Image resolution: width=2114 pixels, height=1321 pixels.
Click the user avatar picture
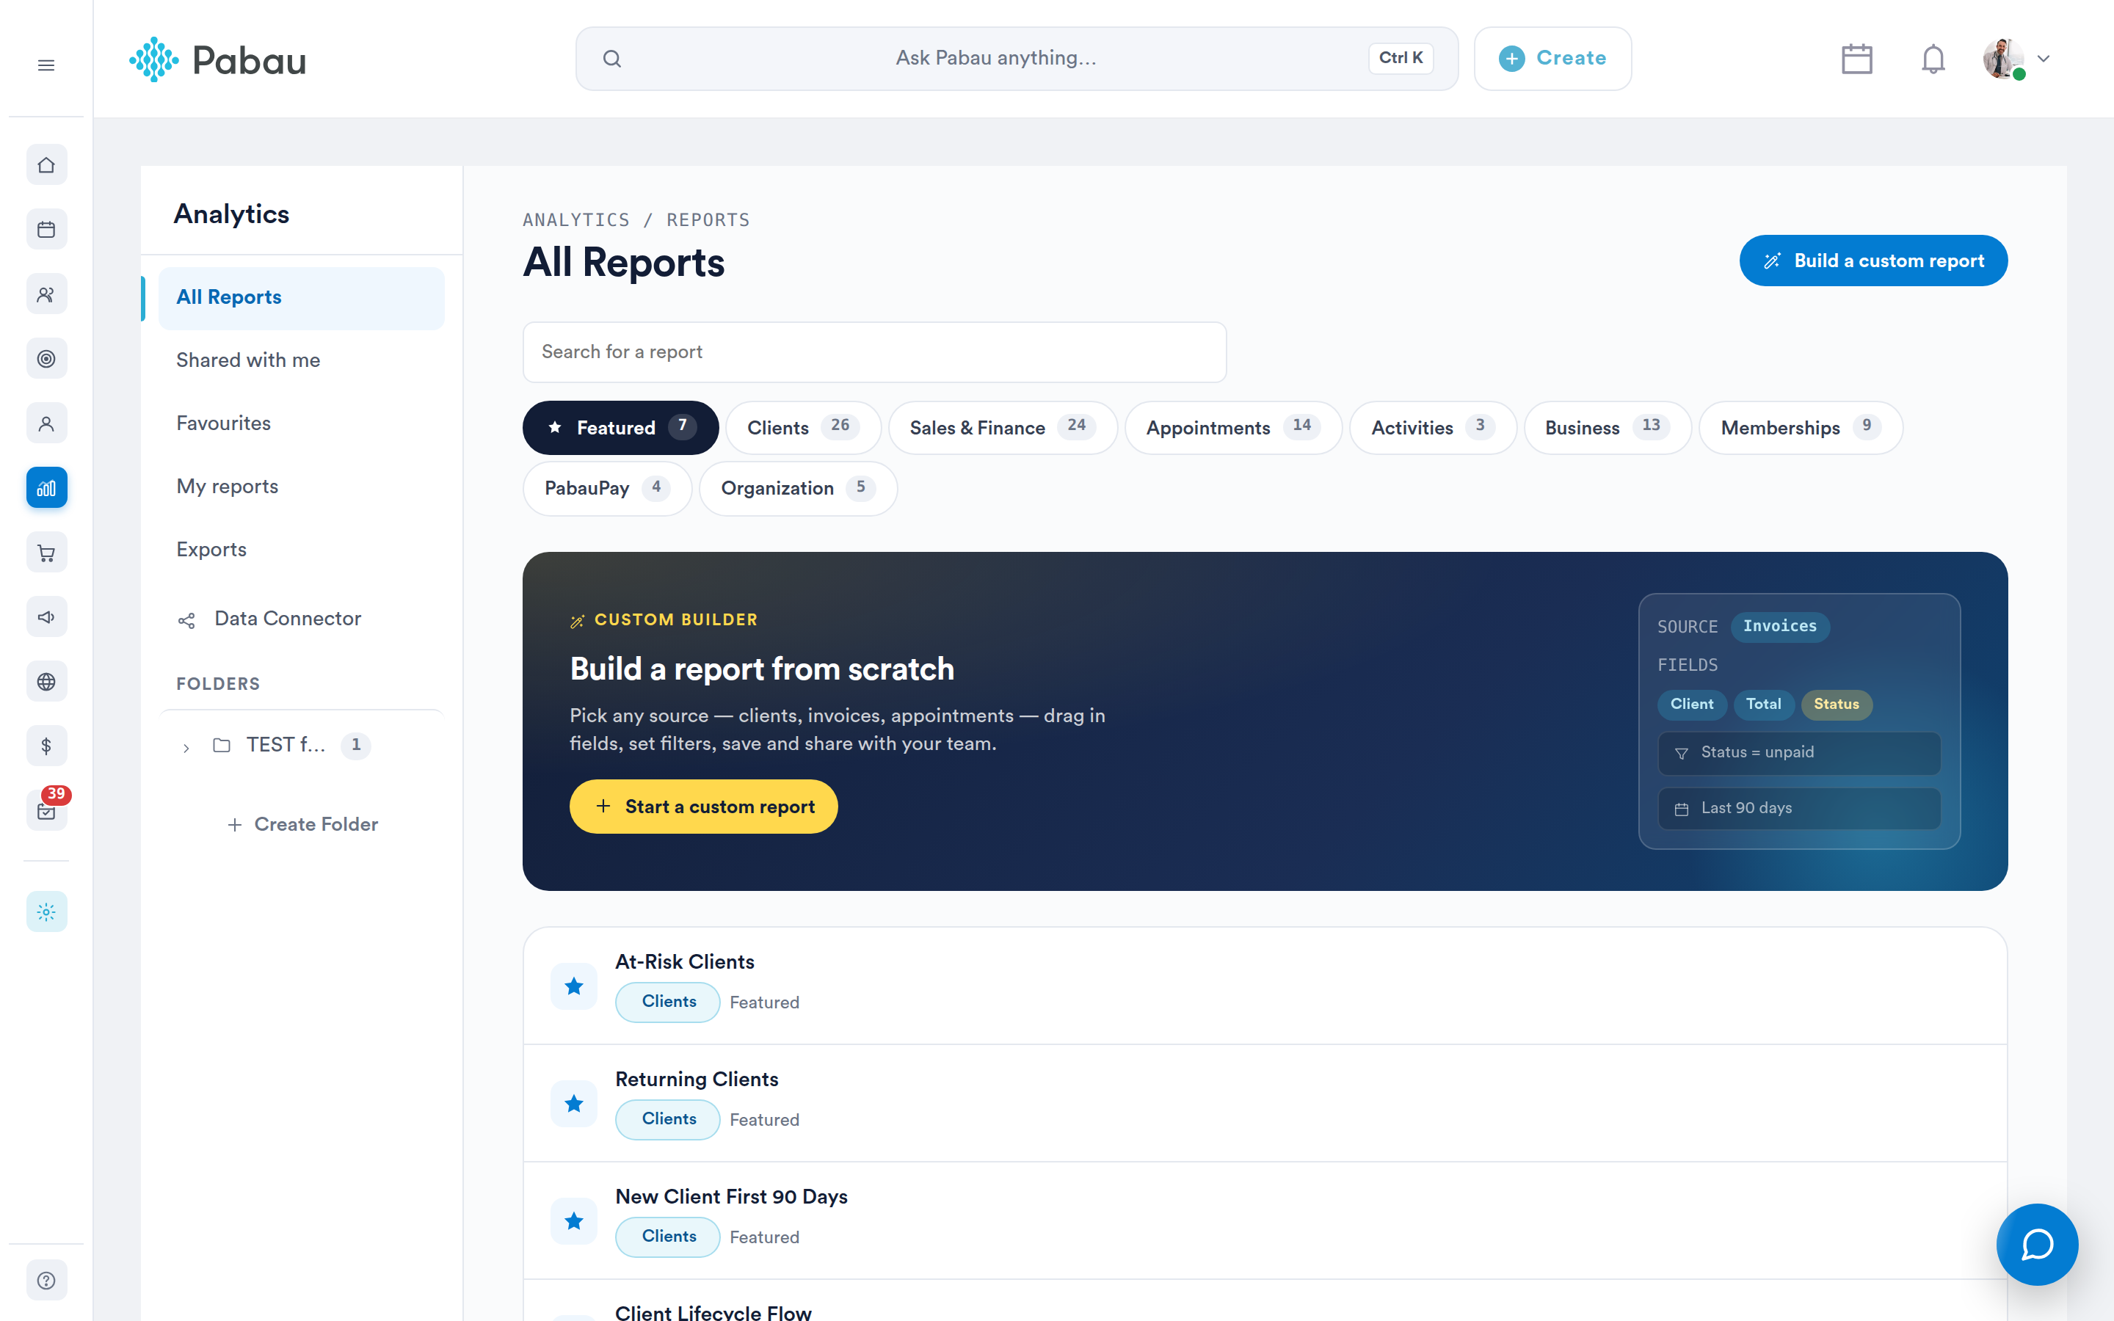click(2003, 59)
